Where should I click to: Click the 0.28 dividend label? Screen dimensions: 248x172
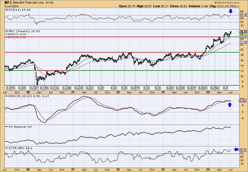[x=101, y=88]
